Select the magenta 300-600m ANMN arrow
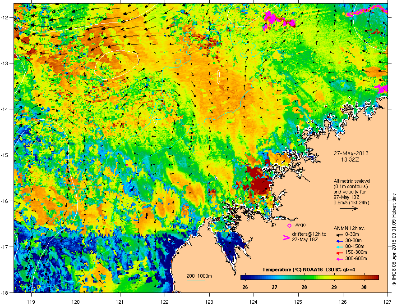397x306 pixels. [339, 259]
